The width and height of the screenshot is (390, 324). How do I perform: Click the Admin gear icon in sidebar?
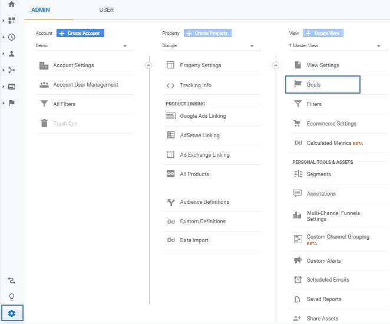pyautogui.click(x=12, y=313)
